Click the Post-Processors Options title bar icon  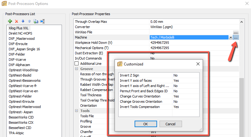pos(4,3)
